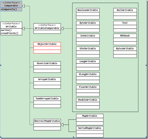Image resolution: width=148 pixels, height=139 pixels.
Task: Click the FloatWritable class title
Action: point(88,87)
